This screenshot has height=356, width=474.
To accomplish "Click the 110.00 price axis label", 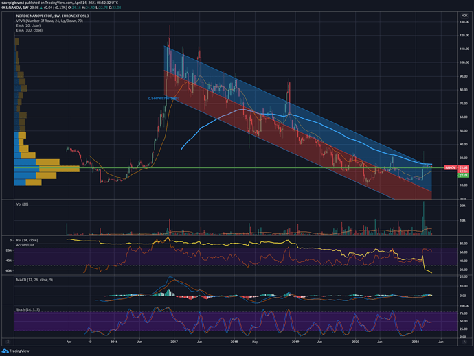I will pos(464,49).
